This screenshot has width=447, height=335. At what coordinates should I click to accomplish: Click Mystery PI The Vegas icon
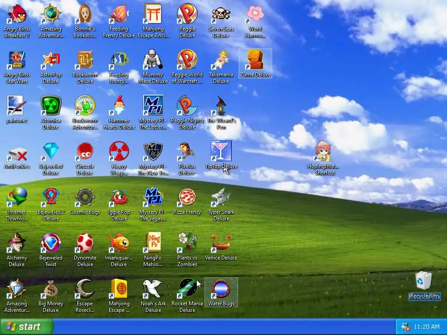tap(153, 197)
